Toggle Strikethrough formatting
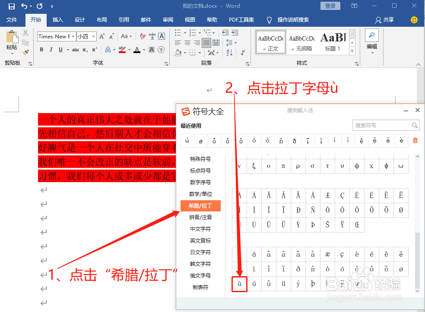 [x=75, y=49]
